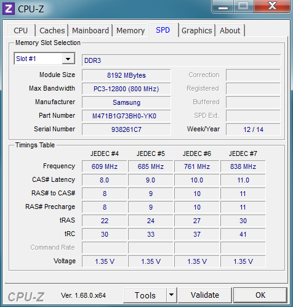Click the RAS# to CAS# label
Screen dimensions: 293x307
pos(54,193)
